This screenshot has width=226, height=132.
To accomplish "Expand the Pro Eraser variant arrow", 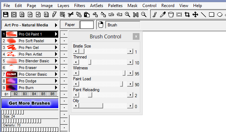I will [56, 68].
